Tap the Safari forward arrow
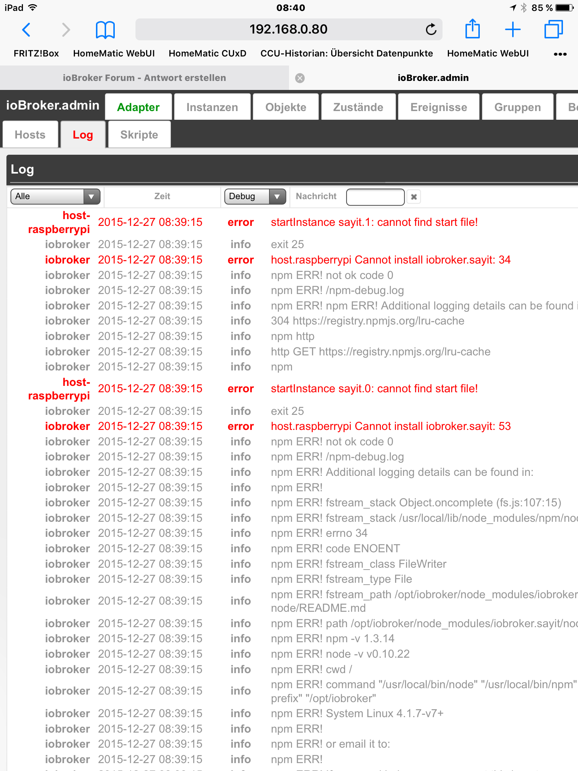 point(66,29)
